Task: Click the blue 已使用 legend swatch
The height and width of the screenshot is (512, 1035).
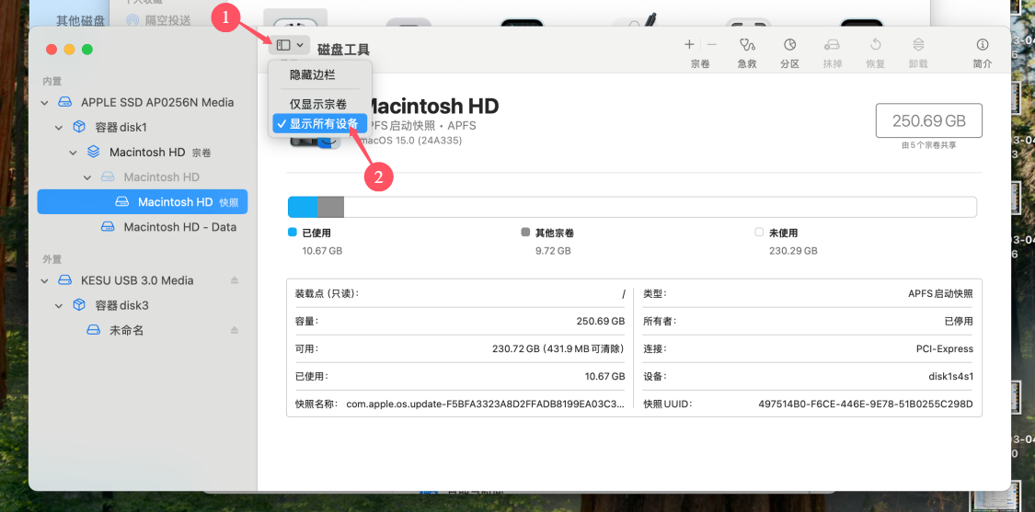Action: [x=293, y=233]
